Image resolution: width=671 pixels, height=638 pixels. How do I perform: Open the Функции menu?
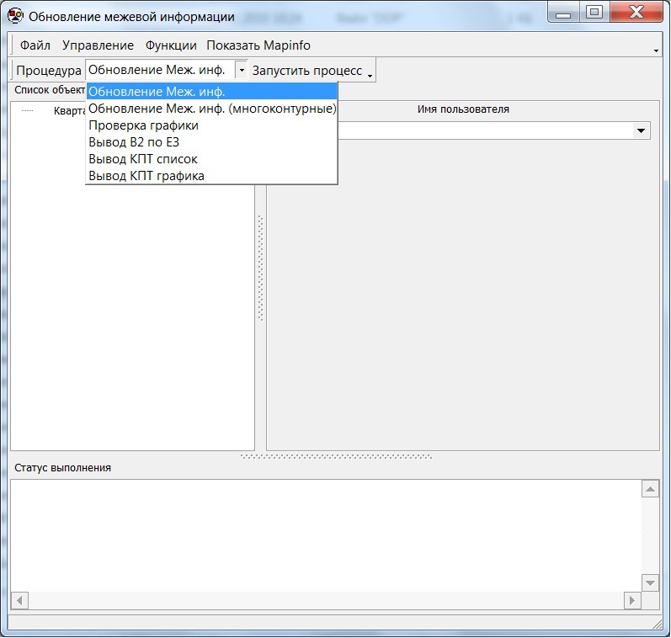pos(171,45)
